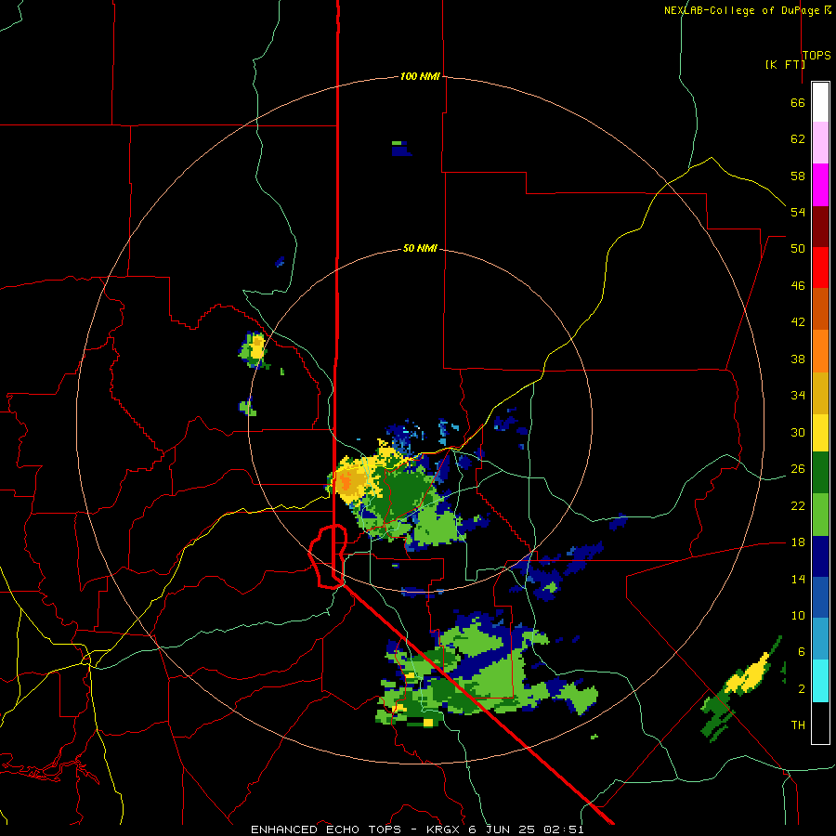Click the yellow legend swatch near 30
The width and height of the screenshot is (836, 836).
coord(820,433)
